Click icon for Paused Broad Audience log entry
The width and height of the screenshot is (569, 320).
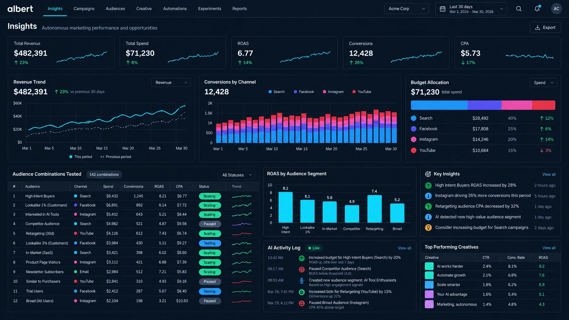pos(302,304)
